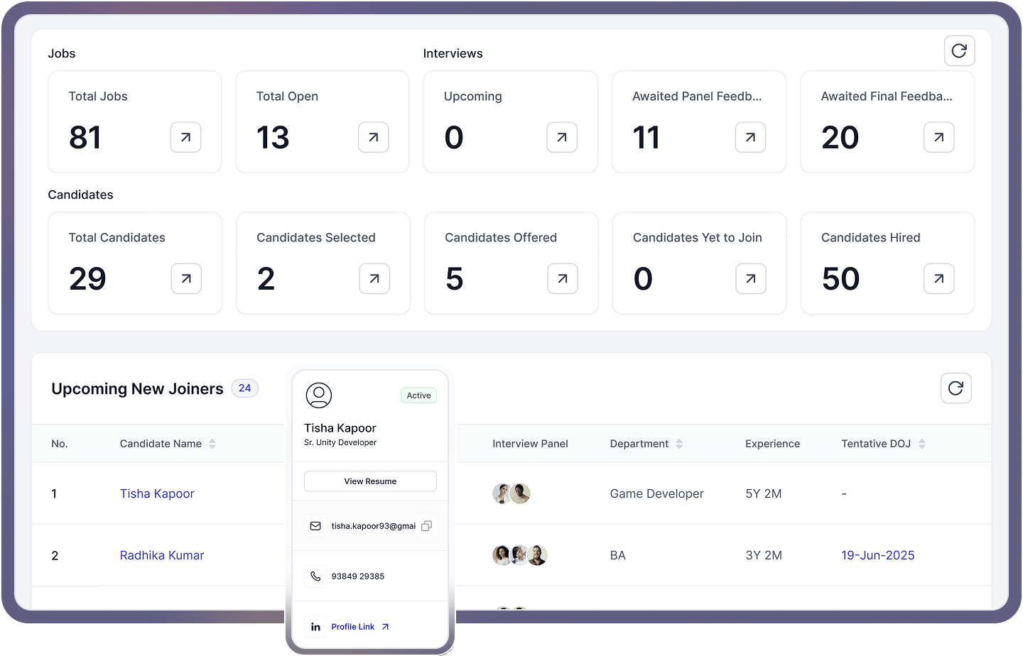1023x656 pixels.
Task: Sort by Tentative DOJ column
Action: point(921,444)
